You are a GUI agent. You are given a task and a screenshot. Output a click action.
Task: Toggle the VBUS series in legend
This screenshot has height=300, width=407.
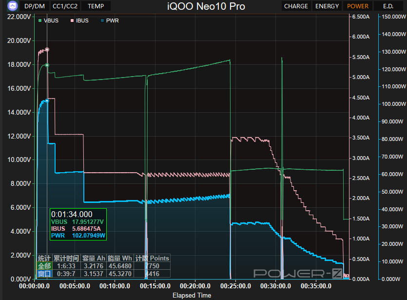[49, 20]
